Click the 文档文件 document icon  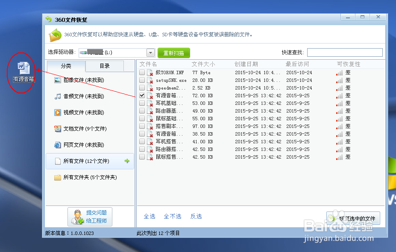[x=58, y=129]
